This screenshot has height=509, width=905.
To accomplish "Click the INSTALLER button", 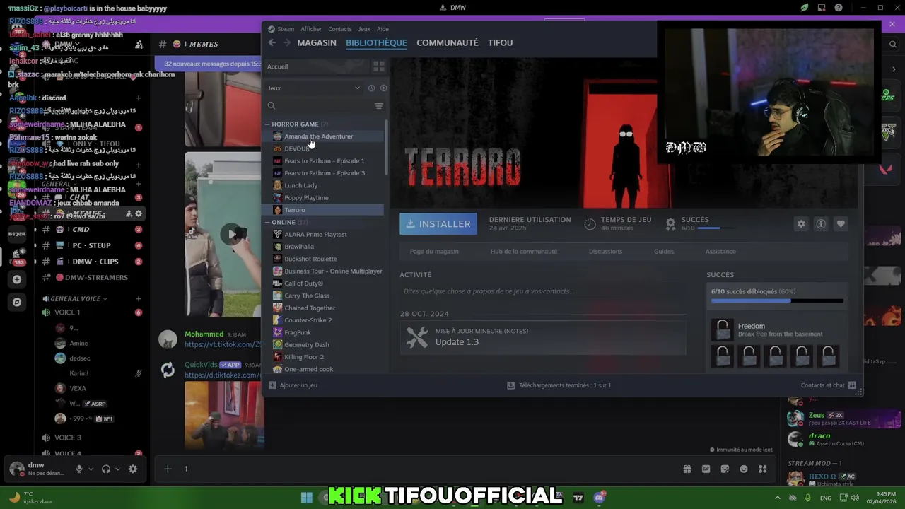I will (x=438, y=224).
